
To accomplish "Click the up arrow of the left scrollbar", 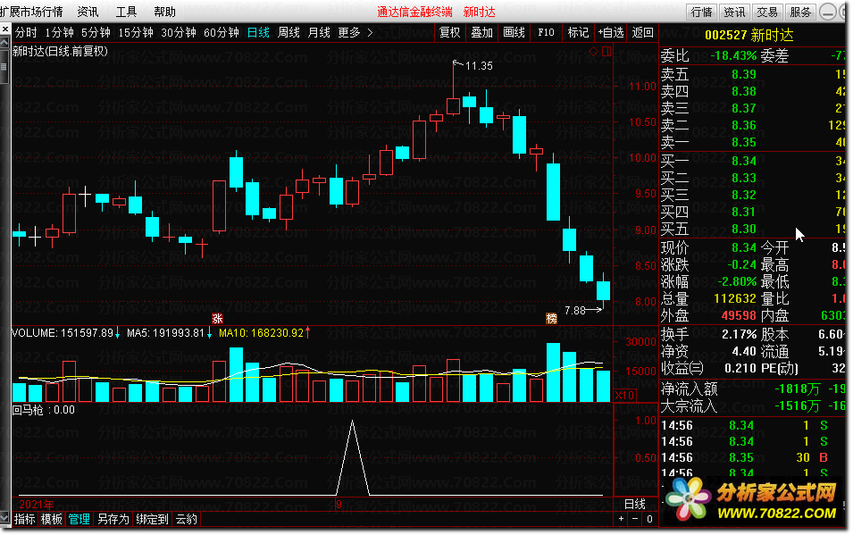I will coord(4,42).
